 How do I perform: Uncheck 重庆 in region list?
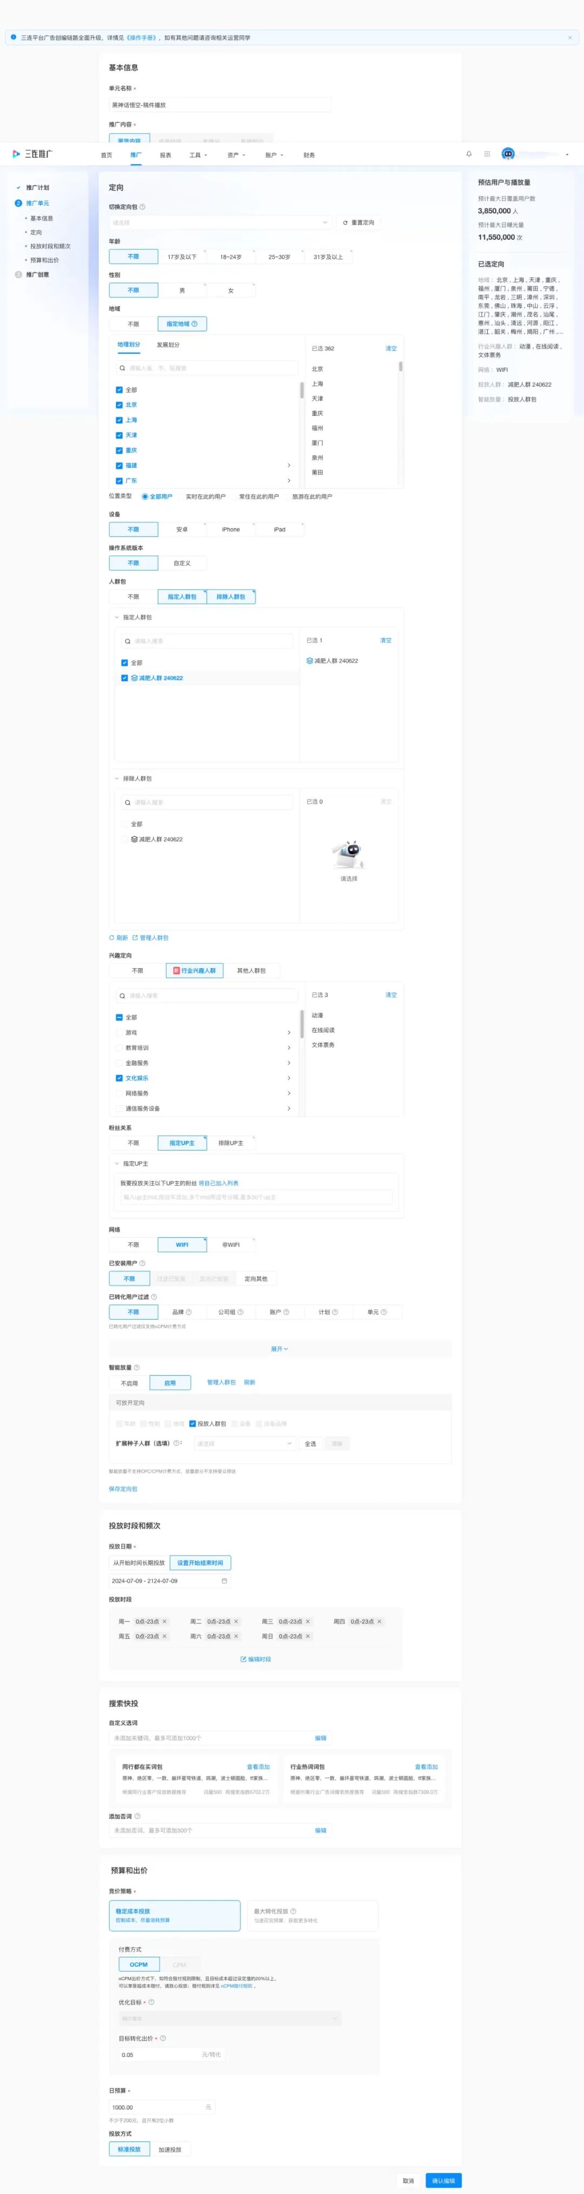(119, 450)
